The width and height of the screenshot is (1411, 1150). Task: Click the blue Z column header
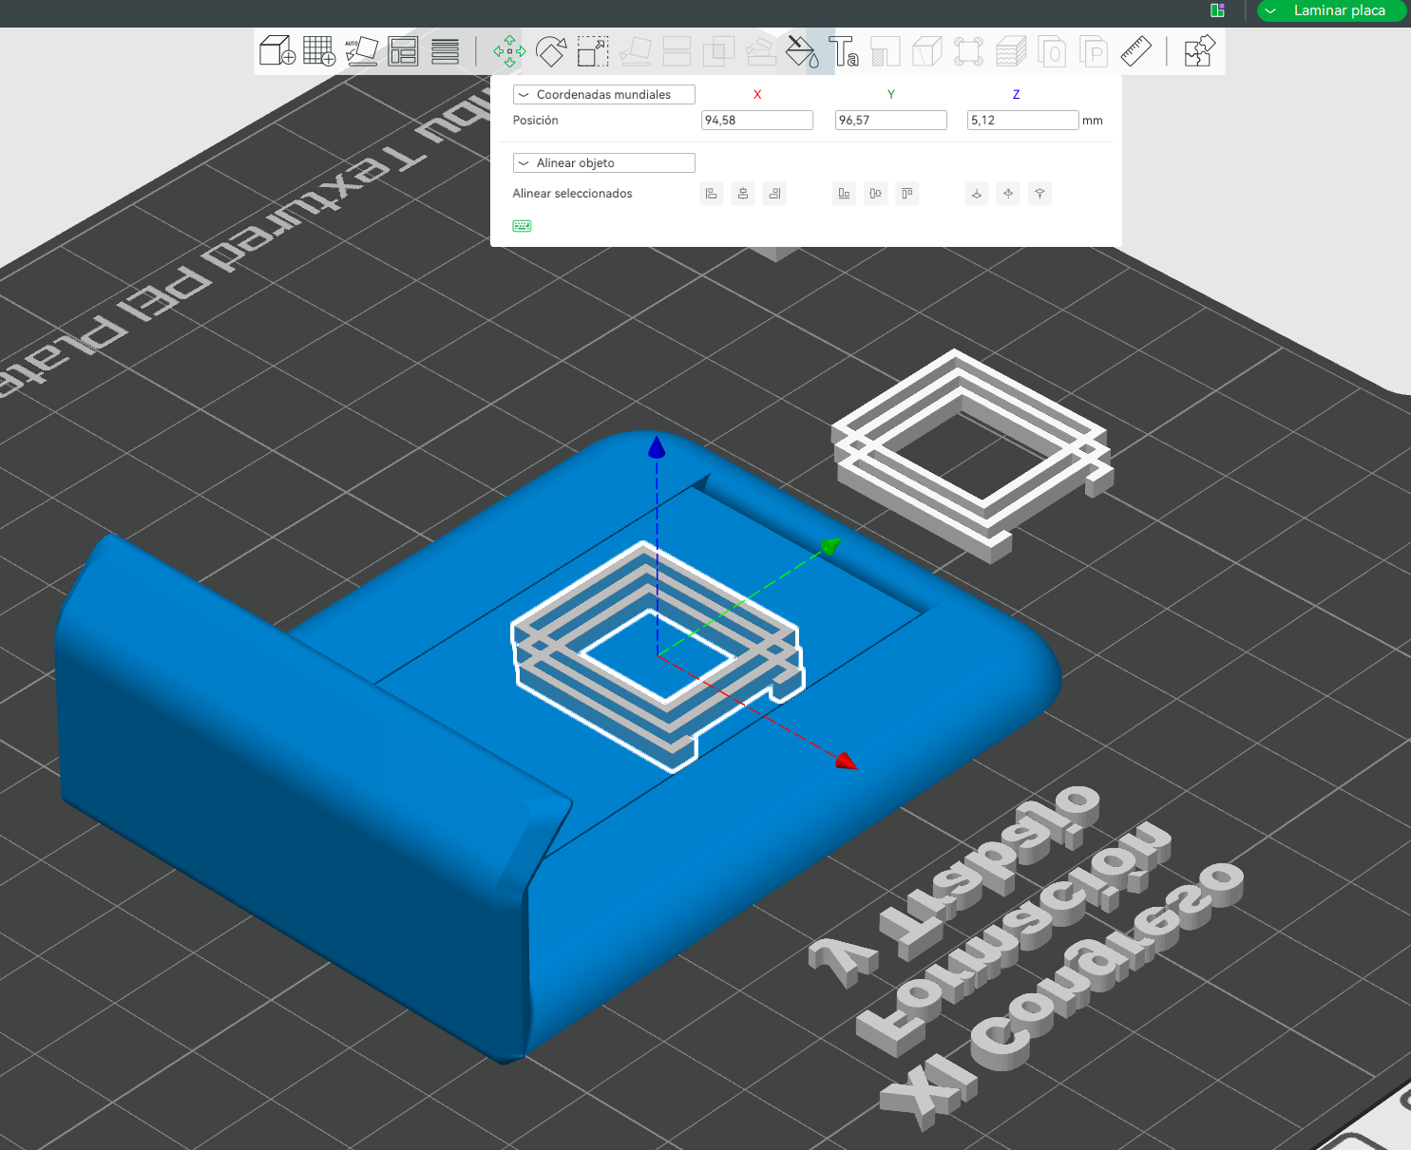(x=1017, y=95)
